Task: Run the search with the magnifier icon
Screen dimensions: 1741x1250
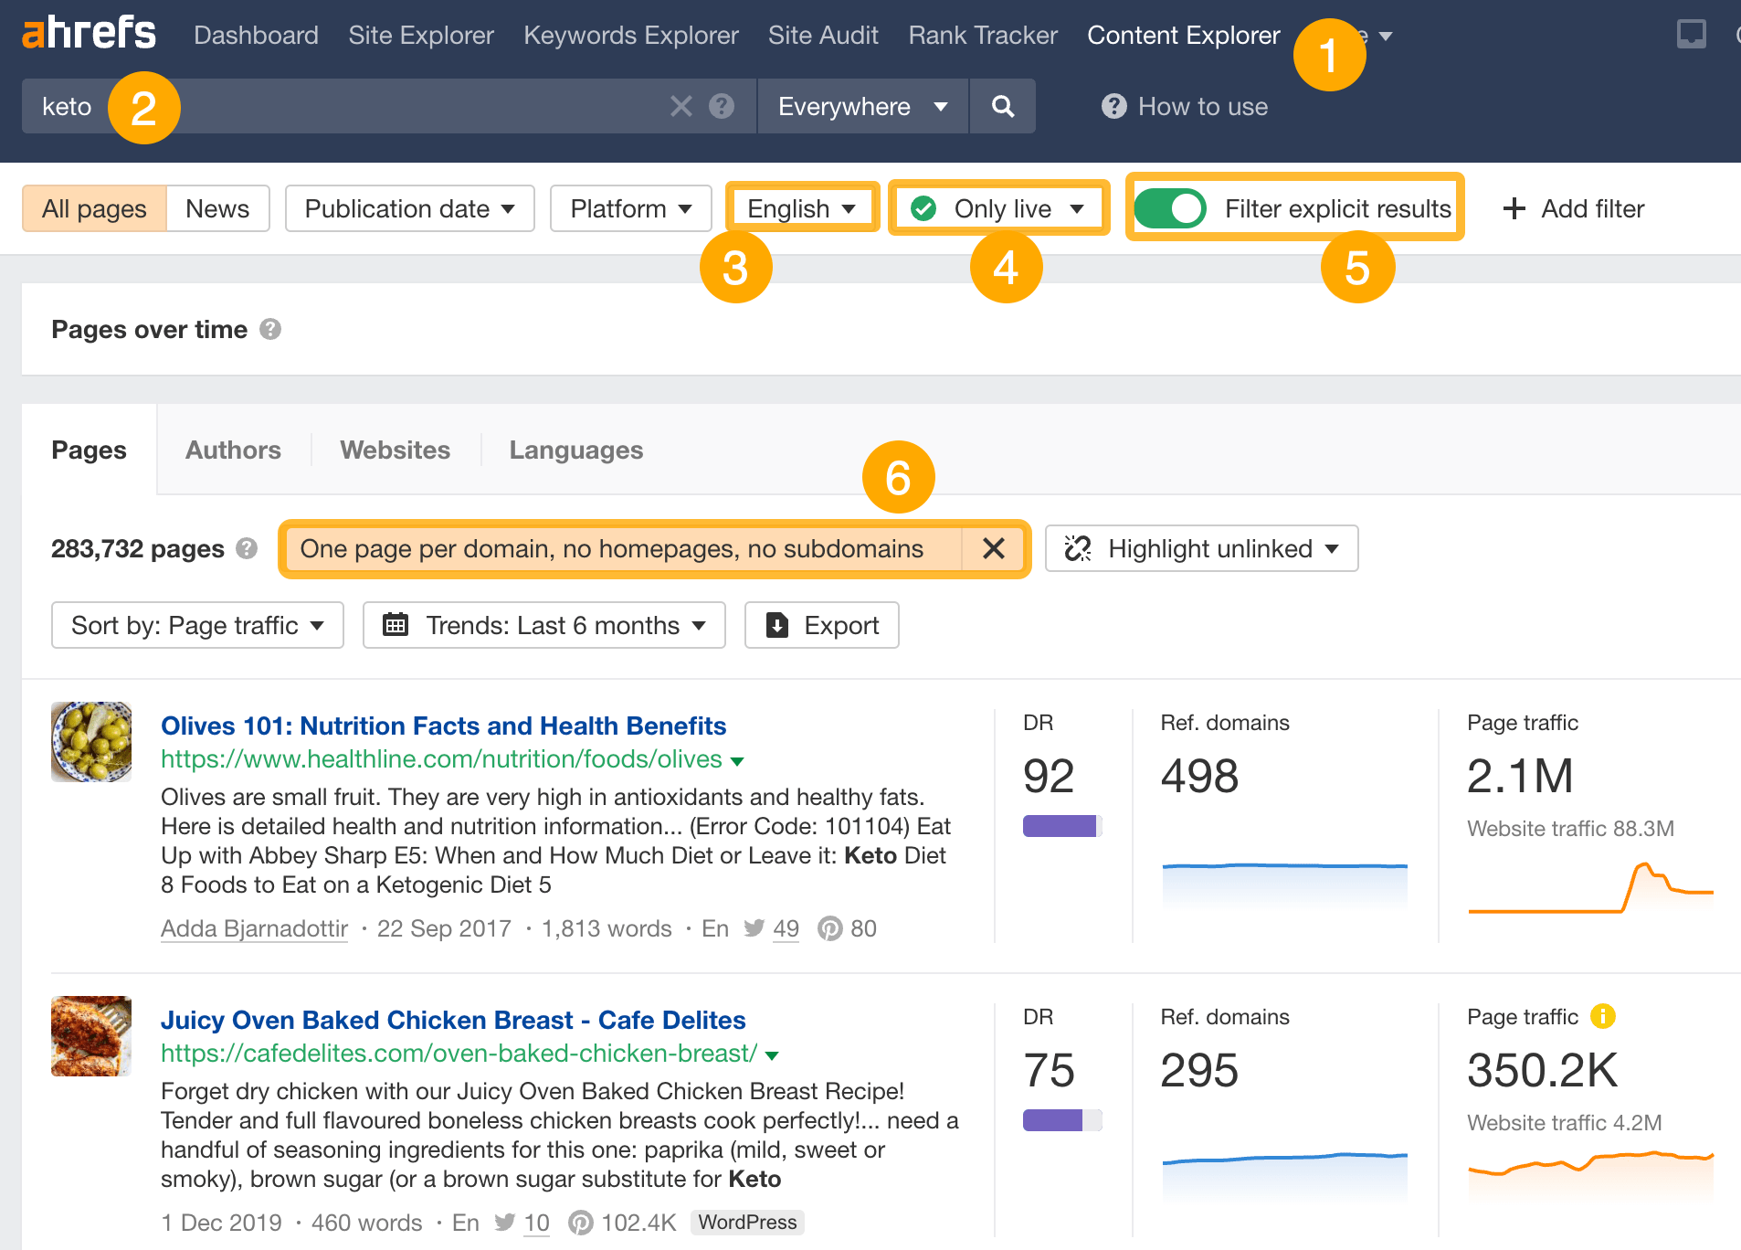Action: 1002,106
